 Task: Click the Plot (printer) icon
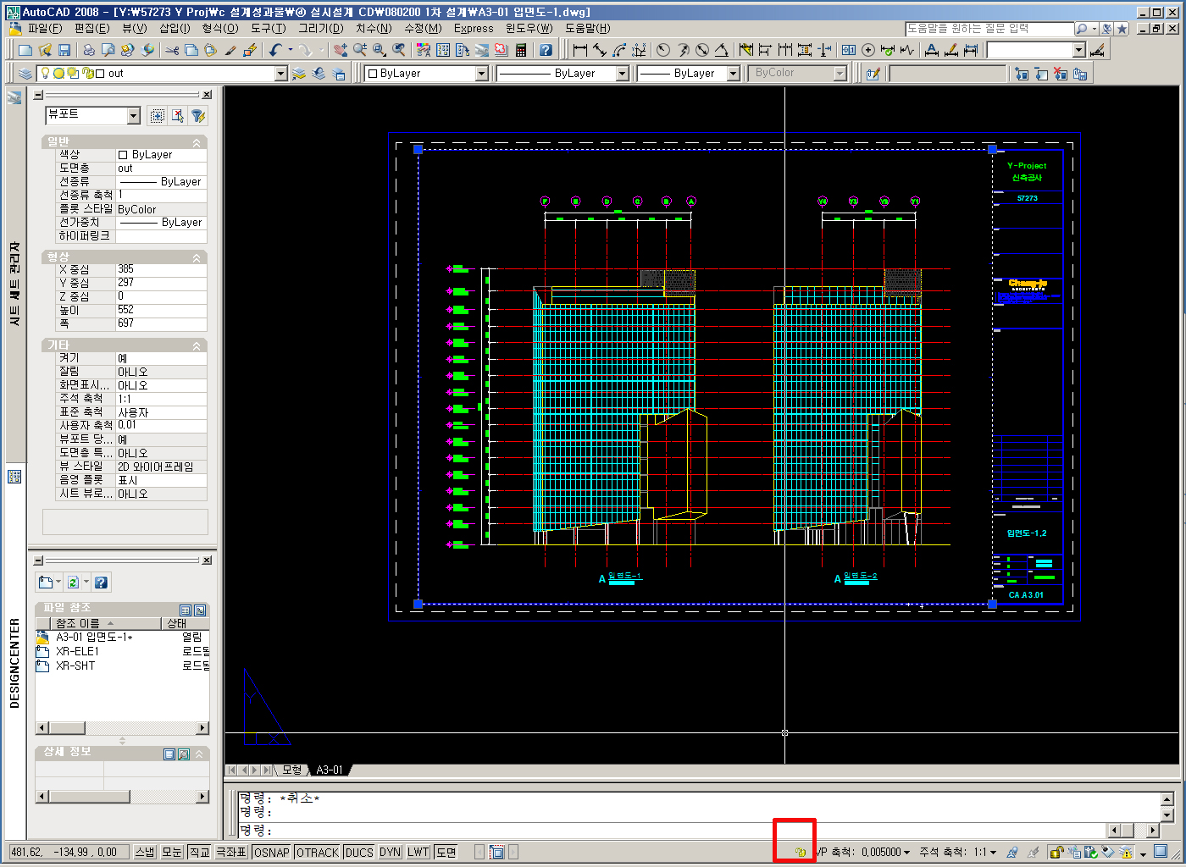point(89,51)
